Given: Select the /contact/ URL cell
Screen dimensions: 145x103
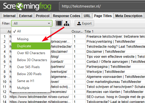Looking at the screenshot, I should [x=61, y=62].
